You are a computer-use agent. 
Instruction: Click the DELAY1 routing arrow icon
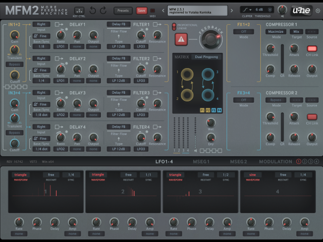click(x=59, y=25)
